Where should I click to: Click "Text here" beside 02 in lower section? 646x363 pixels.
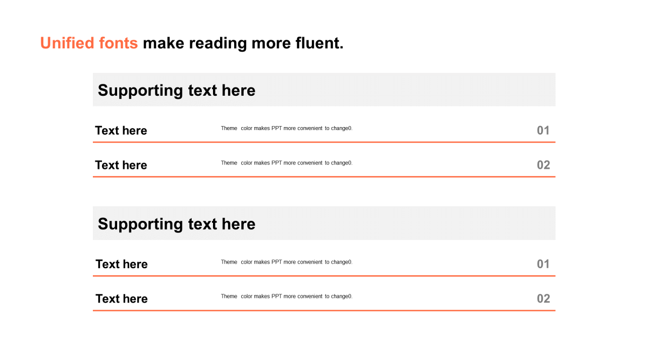click(122, 298)
